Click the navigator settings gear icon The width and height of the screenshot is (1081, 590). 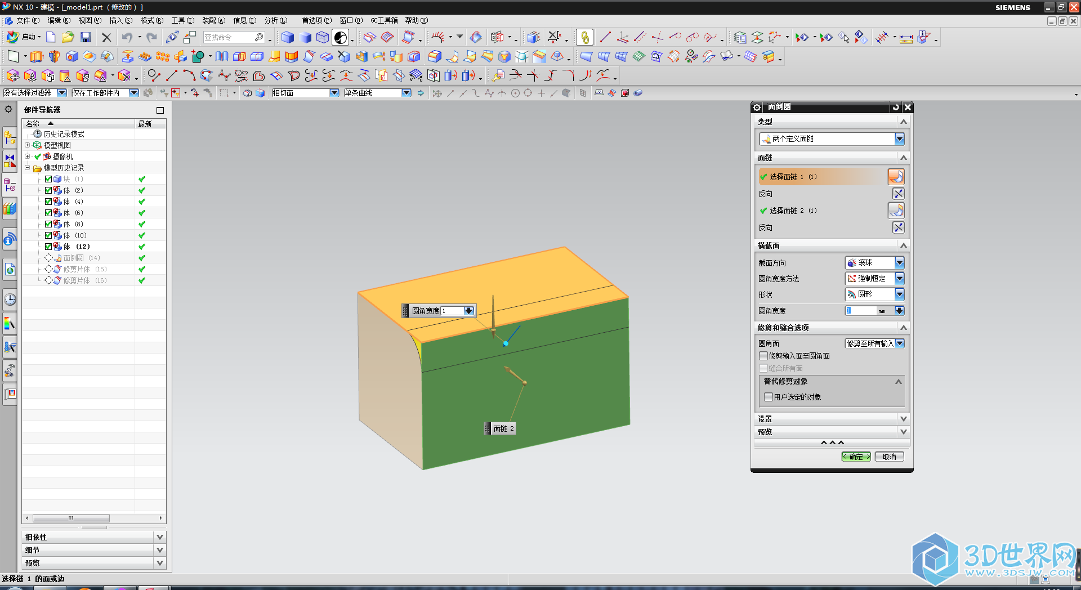(8, 109)
